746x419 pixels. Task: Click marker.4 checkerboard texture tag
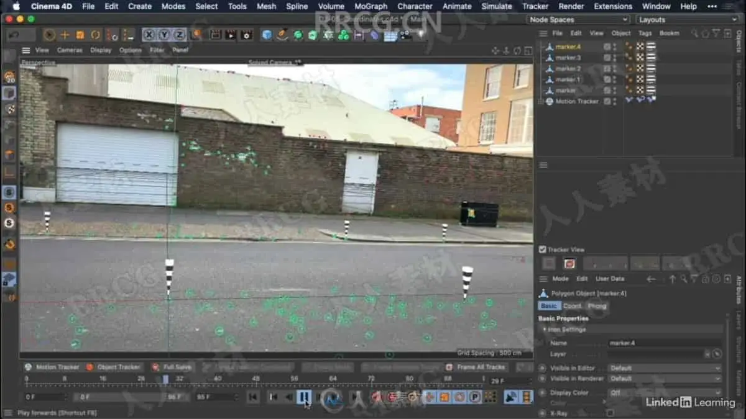click(640, 47)
